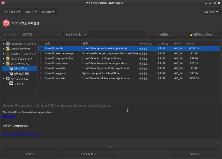222x159 pixels.
Task: Open the グループ view dropdown
Action: click(10, 34)
